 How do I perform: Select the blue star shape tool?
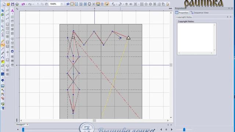pyautogui.click(x=3, y=80)
